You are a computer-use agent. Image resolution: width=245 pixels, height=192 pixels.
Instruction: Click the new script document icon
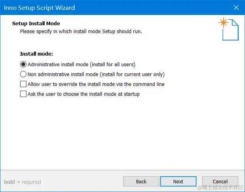[x=228, y=29]
